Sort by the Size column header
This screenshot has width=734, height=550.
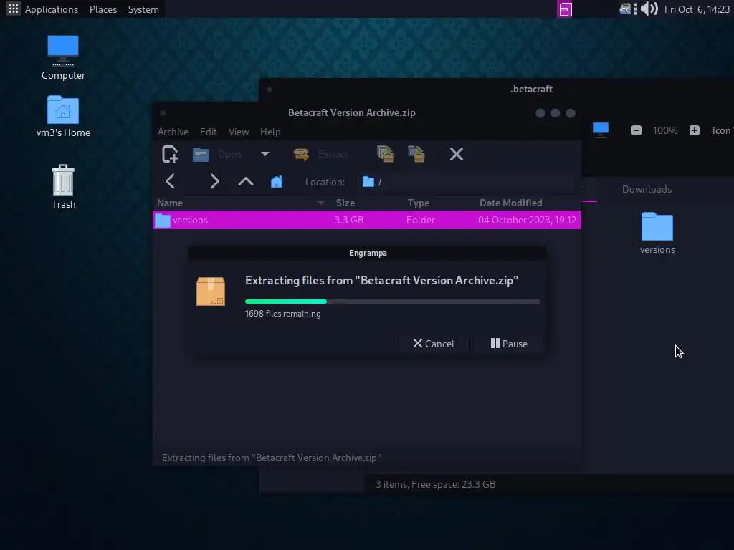click(x=345, y=203)
